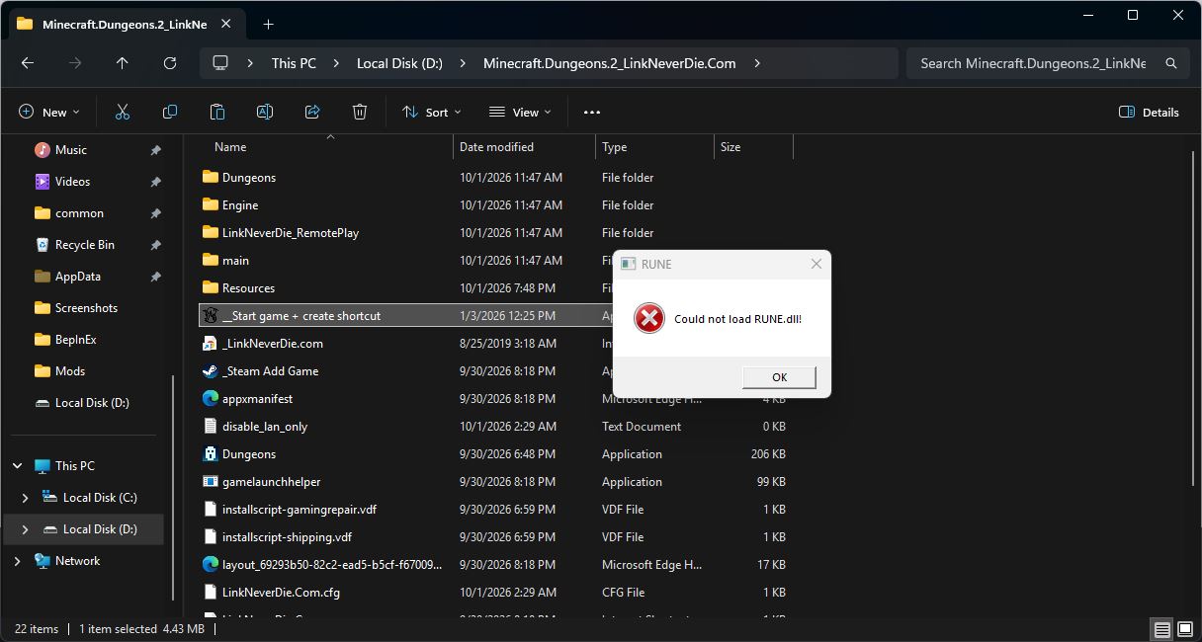Toggle the Details pane

[x=1149, y=113]
